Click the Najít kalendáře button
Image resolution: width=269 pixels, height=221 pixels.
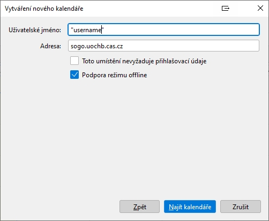190,207
